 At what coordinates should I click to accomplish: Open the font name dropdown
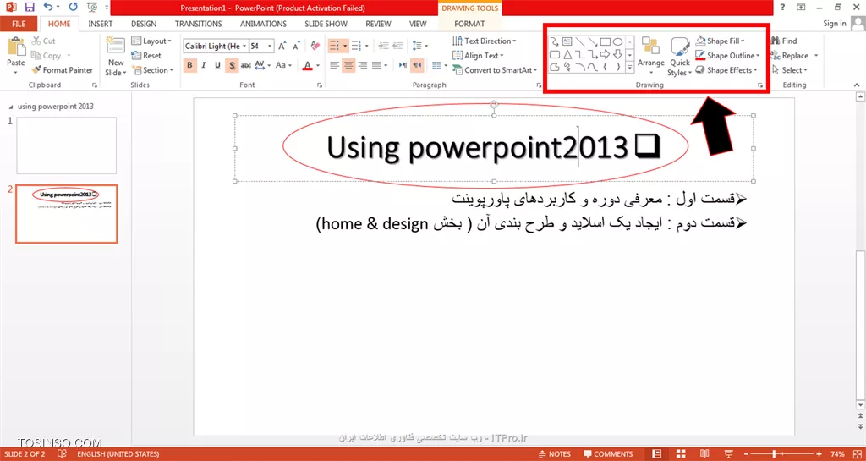[244, 46]
